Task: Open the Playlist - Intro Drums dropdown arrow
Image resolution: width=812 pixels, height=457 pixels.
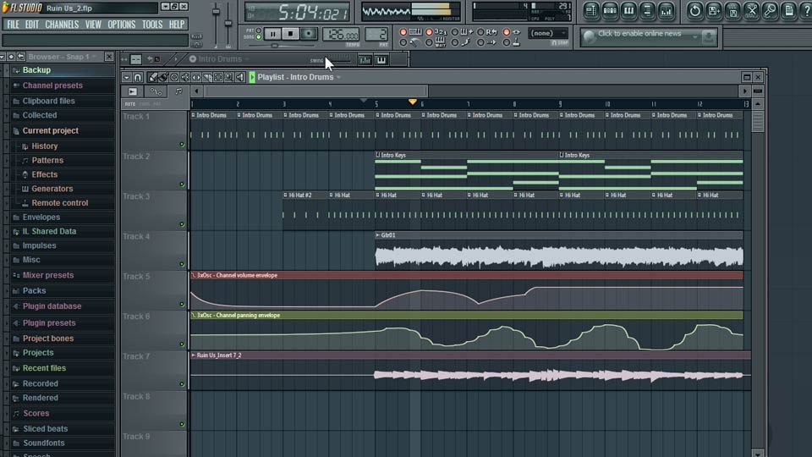Action: tap(338, 77)
